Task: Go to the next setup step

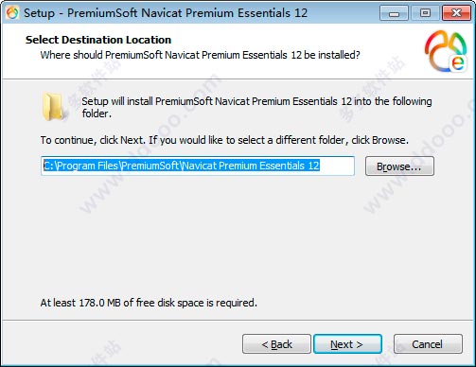Action: (347, 344)
